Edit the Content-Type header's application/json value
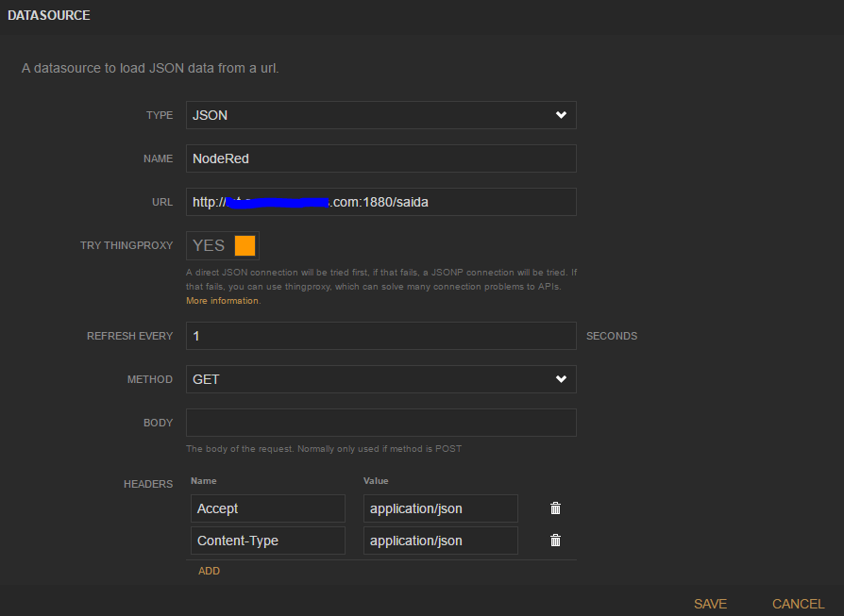 pyautogui.click(x=441, y=541)
